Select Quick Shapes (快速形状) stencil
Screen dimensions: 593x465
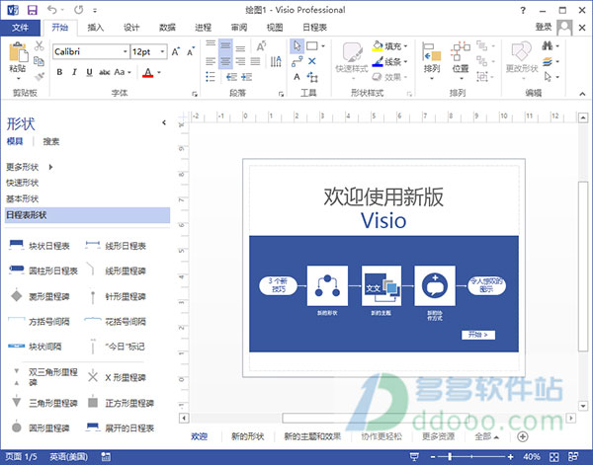tap(23, 183)
